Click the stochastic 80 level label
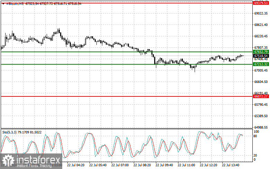This screenshot has height=169, width=270. (x=255, y=136)
